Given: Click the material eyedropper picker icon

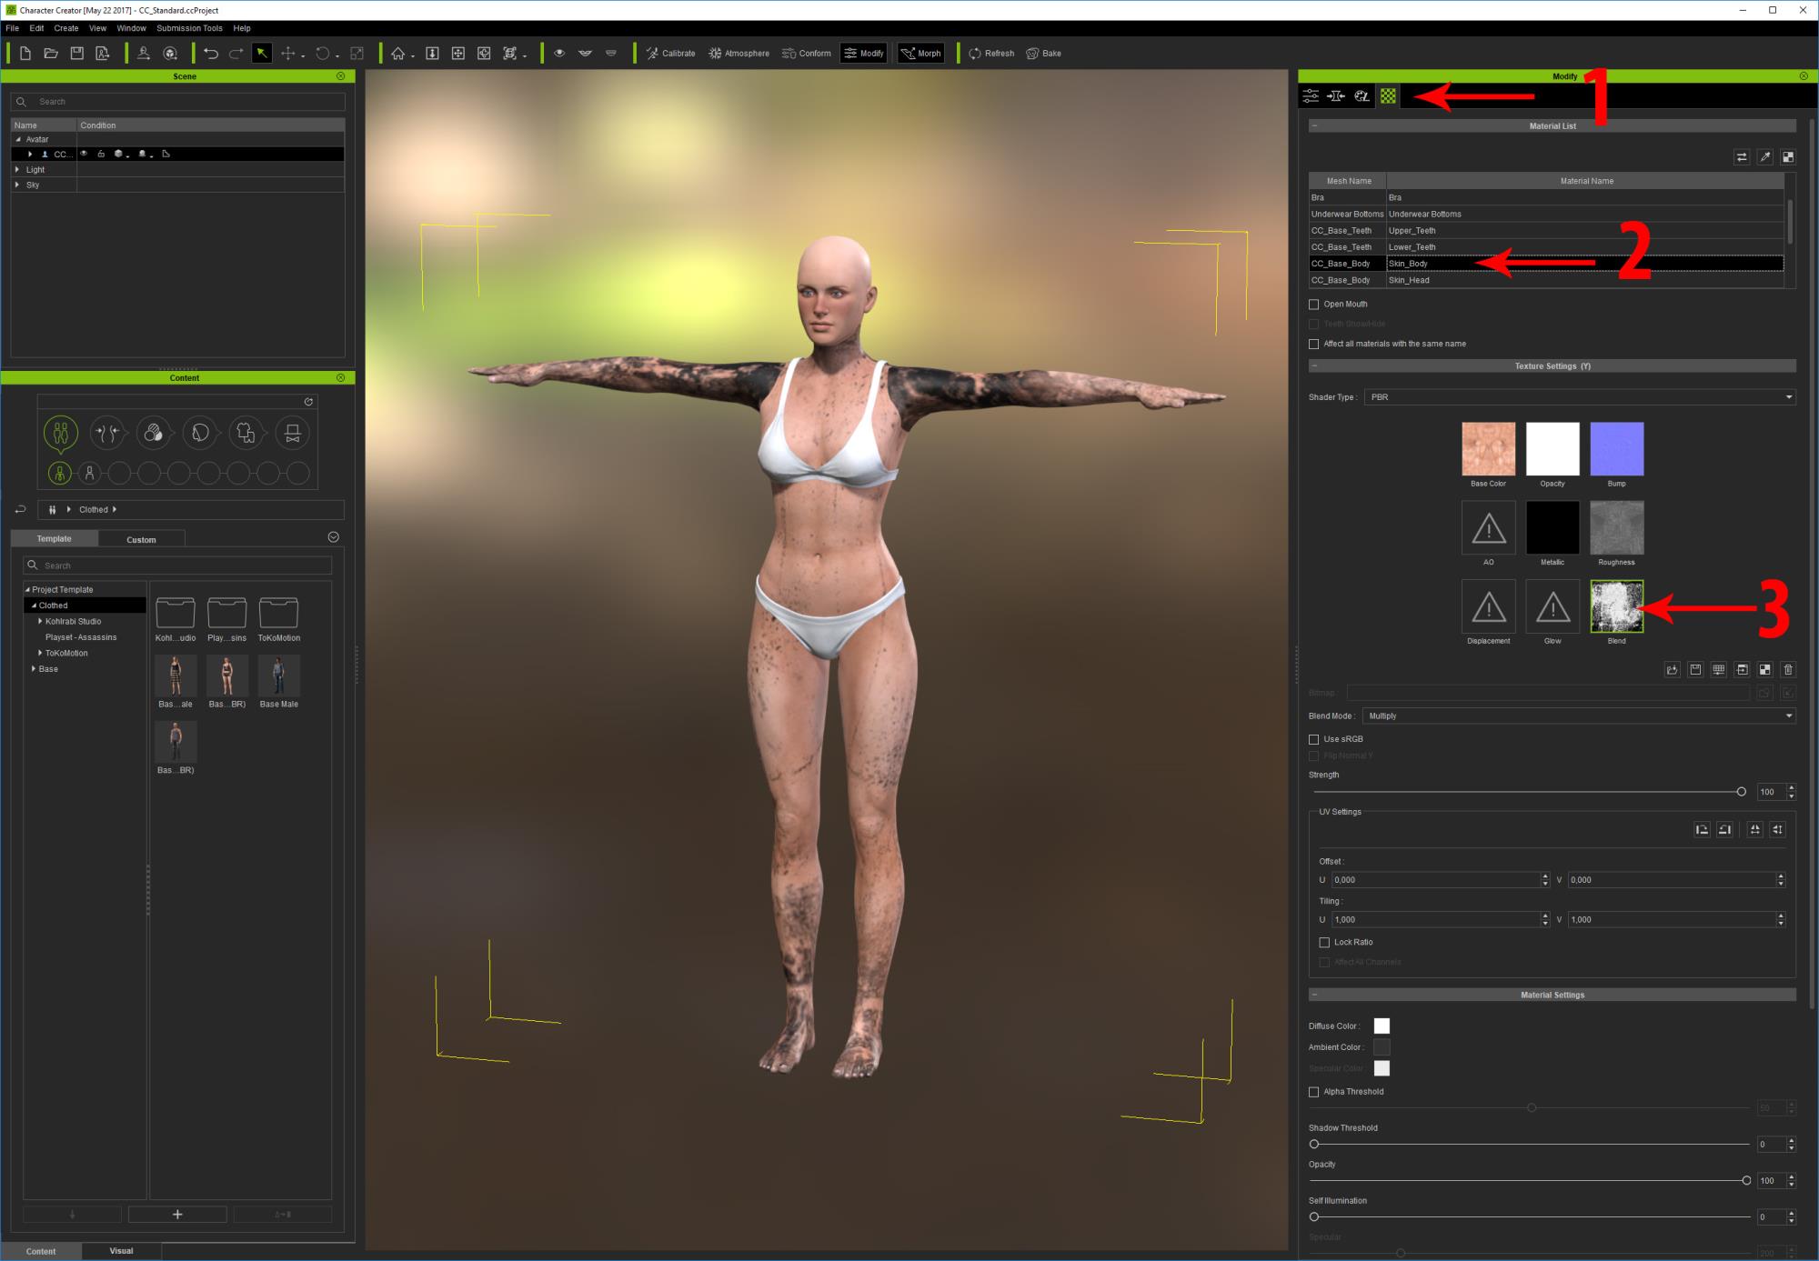Looking at the screenshot, I should (1764, 157).
